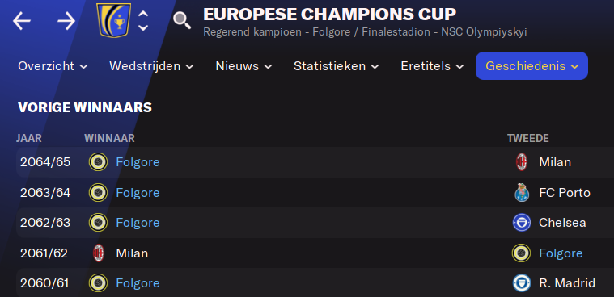Image resolution: width=614 pixels, height=297 pixels.
Task: Click the Folgore crest in the 2064/65 row
Action: [x=98, y=162]
